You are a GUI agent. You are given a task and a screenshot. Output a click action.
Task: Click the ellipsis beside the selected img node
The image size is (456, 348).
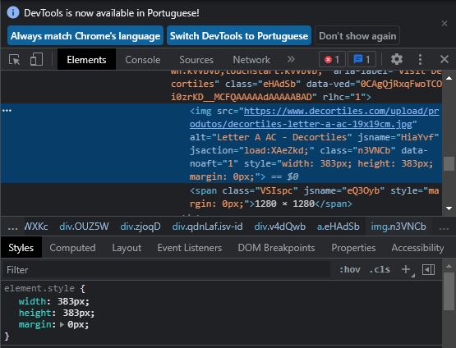click(7, 111)
